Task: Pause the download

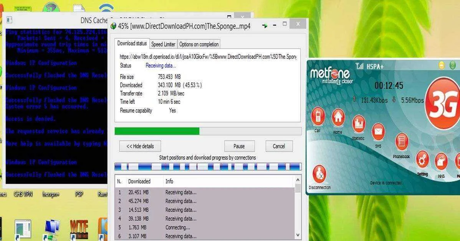Action: click(x=239, y=146)
